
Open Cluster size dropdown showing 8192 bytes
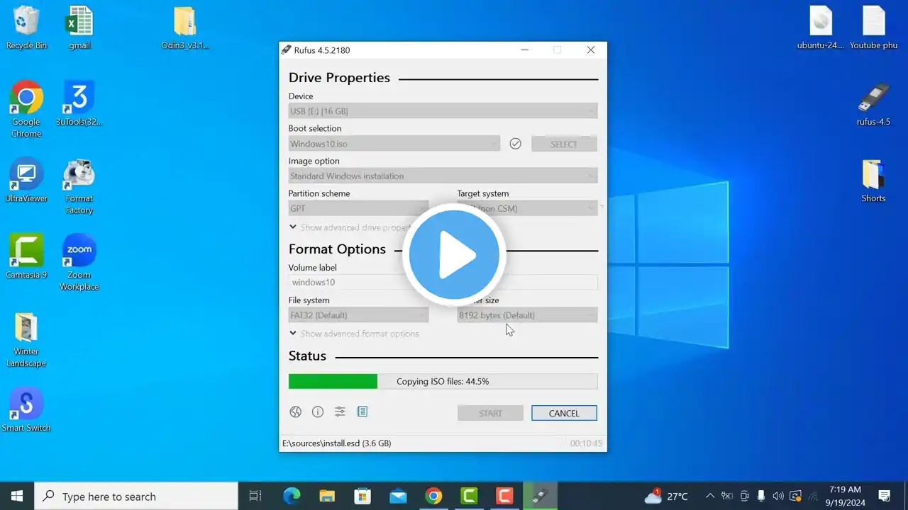pyautogui.click(x=527, y=315)
